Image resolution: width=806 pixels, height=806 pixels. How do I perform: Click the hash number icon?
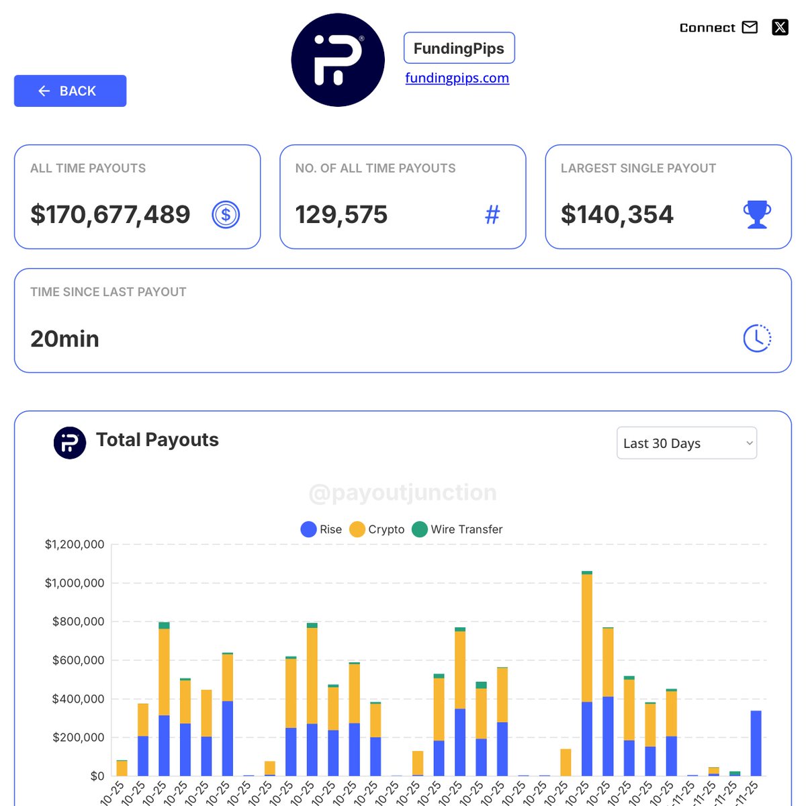coord(492,215)
